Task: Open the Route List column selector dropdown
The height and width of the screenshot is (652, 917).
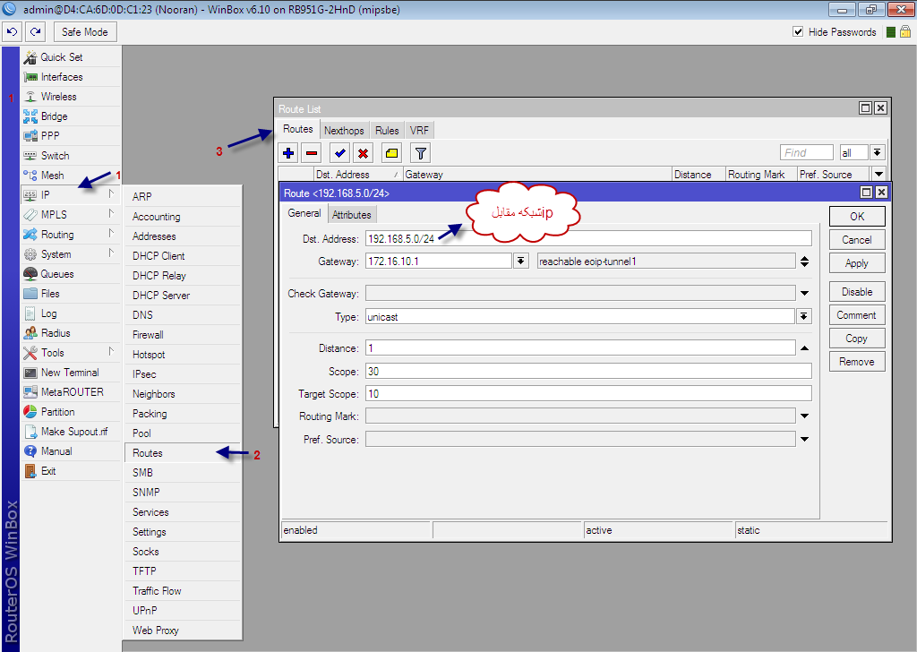Action: pos(878,175)
